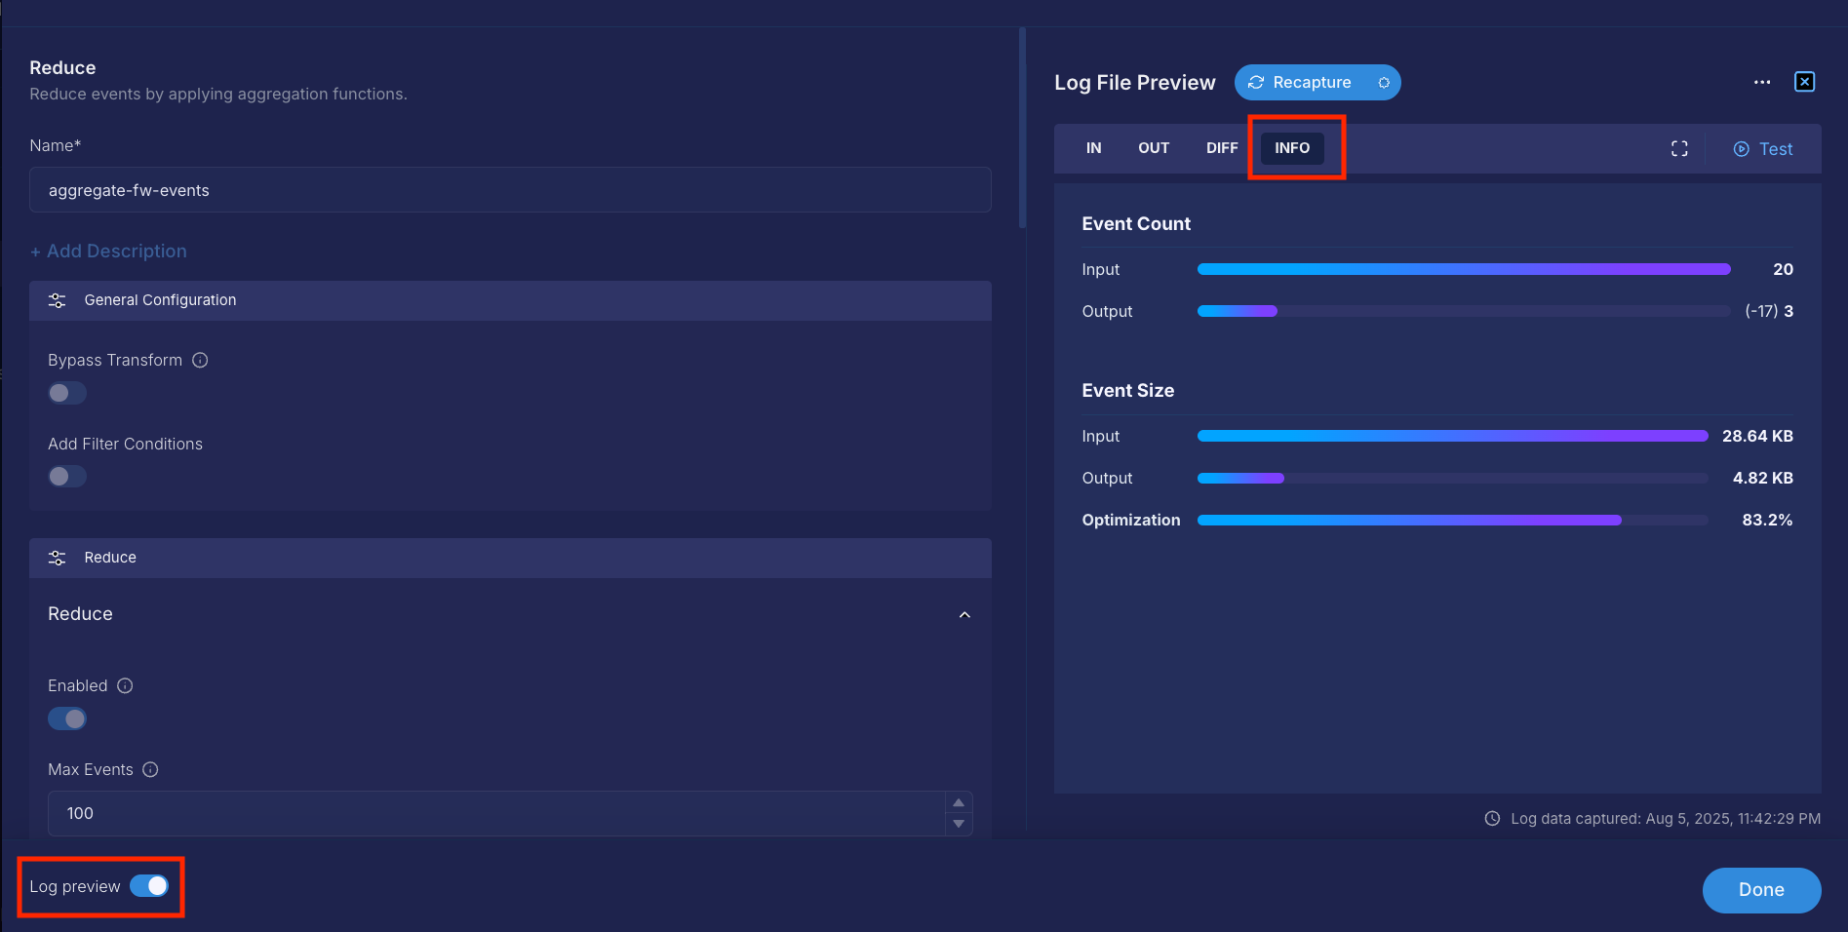Click the Done button
This screenshot has width=1848, height=932.
[x=1760, y=890]
